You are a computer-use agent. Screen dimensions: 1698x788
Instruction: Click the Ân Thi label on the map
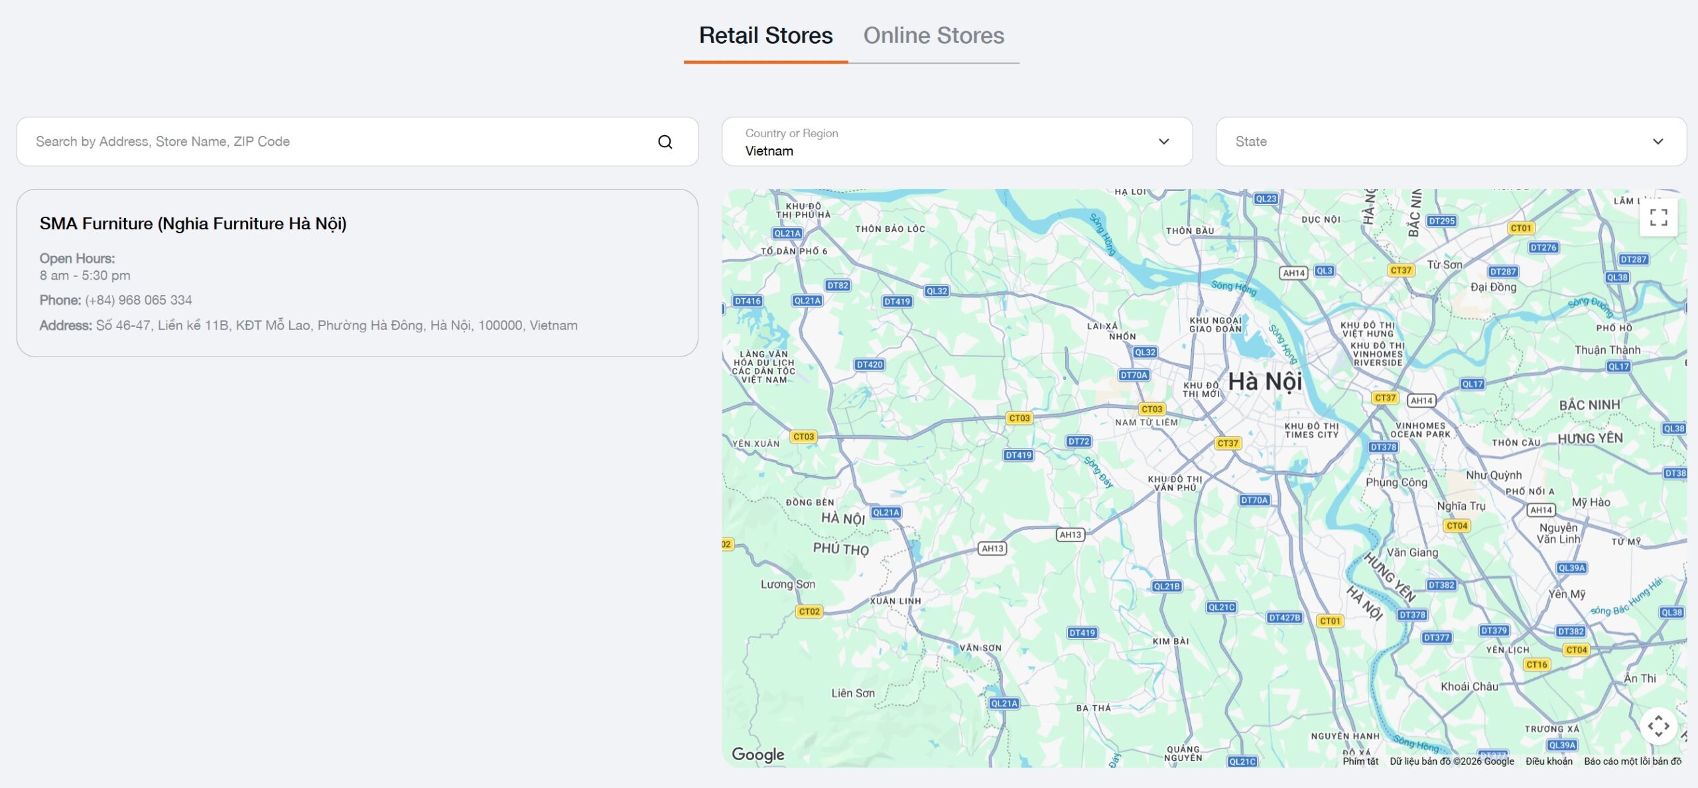point(1640,678)
